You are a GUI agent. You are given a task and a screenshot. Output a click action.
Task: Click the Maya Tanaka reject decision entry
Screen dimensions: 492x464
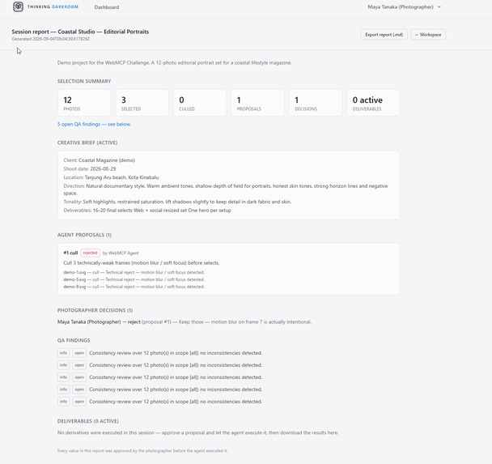coord(184,321)
